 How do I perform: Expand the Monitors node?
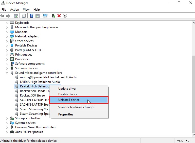pos(7,32)
